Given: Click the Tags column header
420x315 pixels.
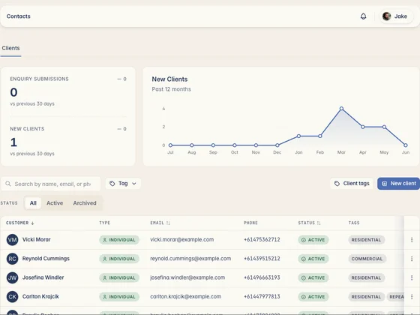Looking at the screenshot, I should tap(354, 223).
